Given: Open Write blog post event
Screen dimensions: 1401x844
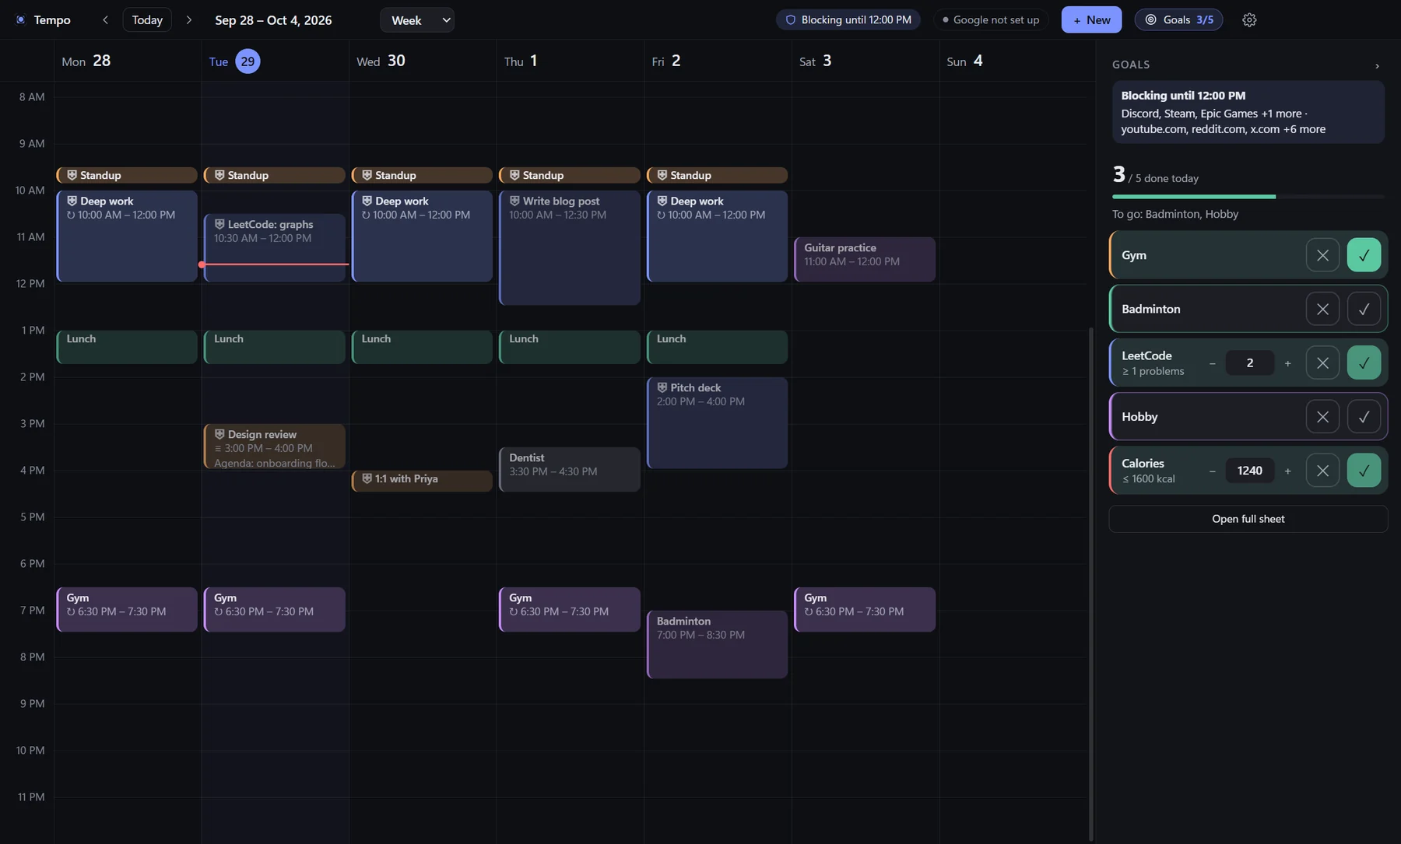Looking at the screenshot, I should point(570,247).
